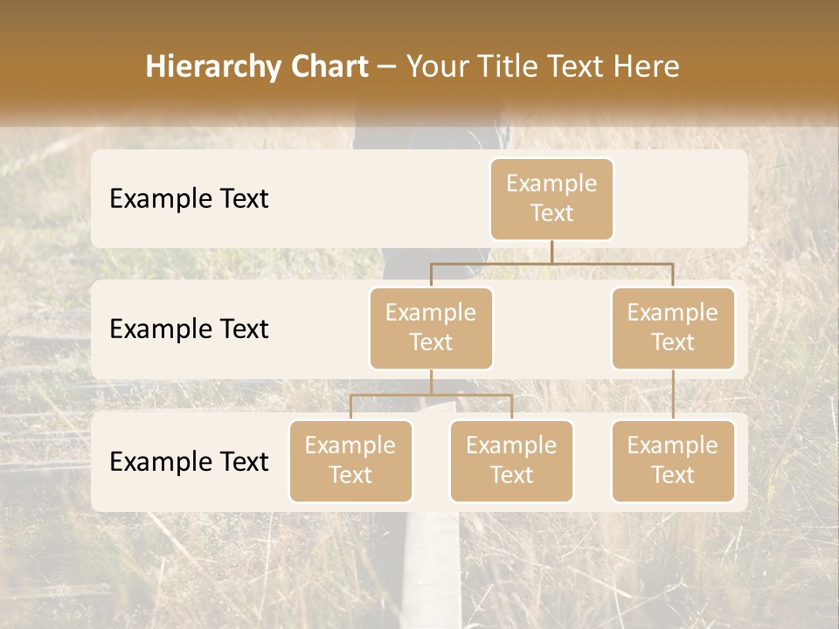Image resolution: width=839 pixels, height=629 pixels.
Task: Click the white post in the background photo
Action: click(x=431, y=570)
